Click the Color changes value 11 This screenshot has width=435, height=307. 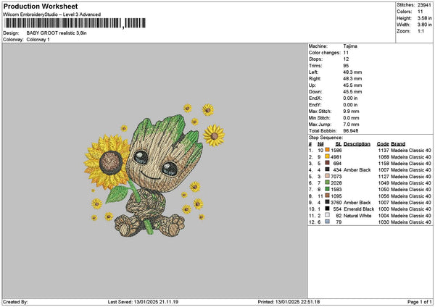click(346, 53)
